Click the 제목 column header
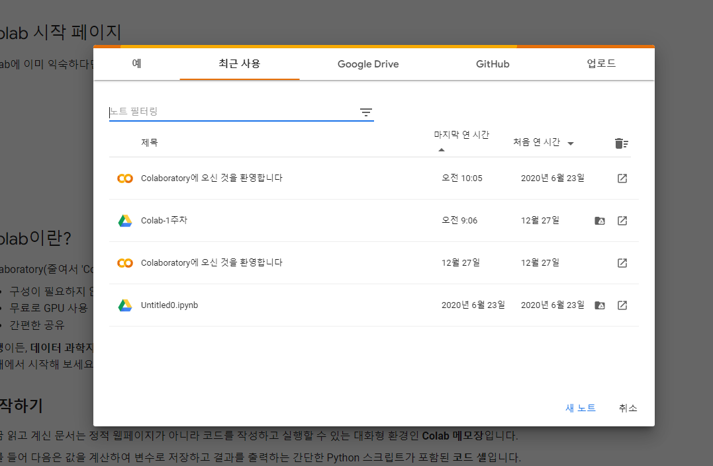The height and width of the screenshot is (466, 713). tap(149, 143)
